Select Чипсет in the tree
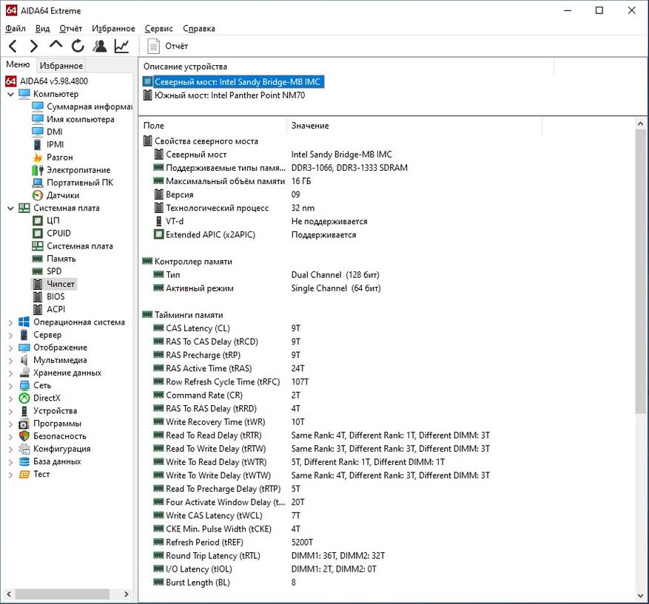 (x=61, y=284)
